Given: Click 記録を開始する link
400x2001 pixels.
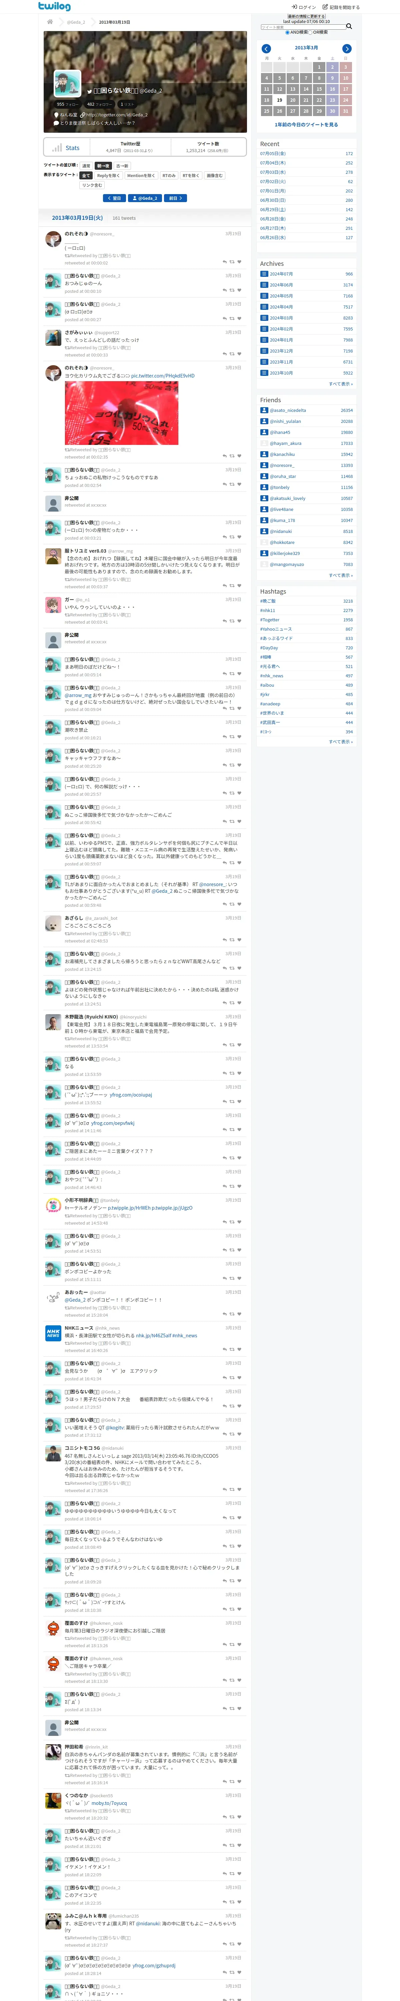Looking at the screenshot, I should point(342,7).
